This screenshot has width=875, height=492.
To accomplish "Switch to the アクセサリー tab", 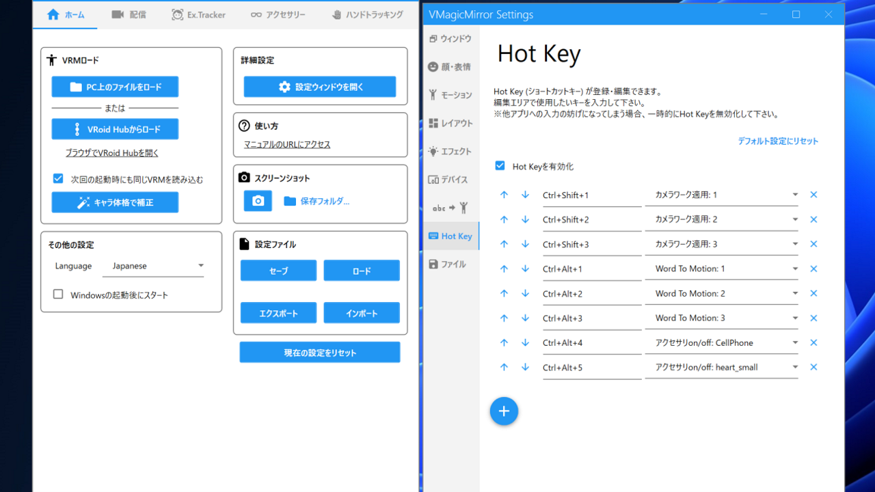I will 278,14.
